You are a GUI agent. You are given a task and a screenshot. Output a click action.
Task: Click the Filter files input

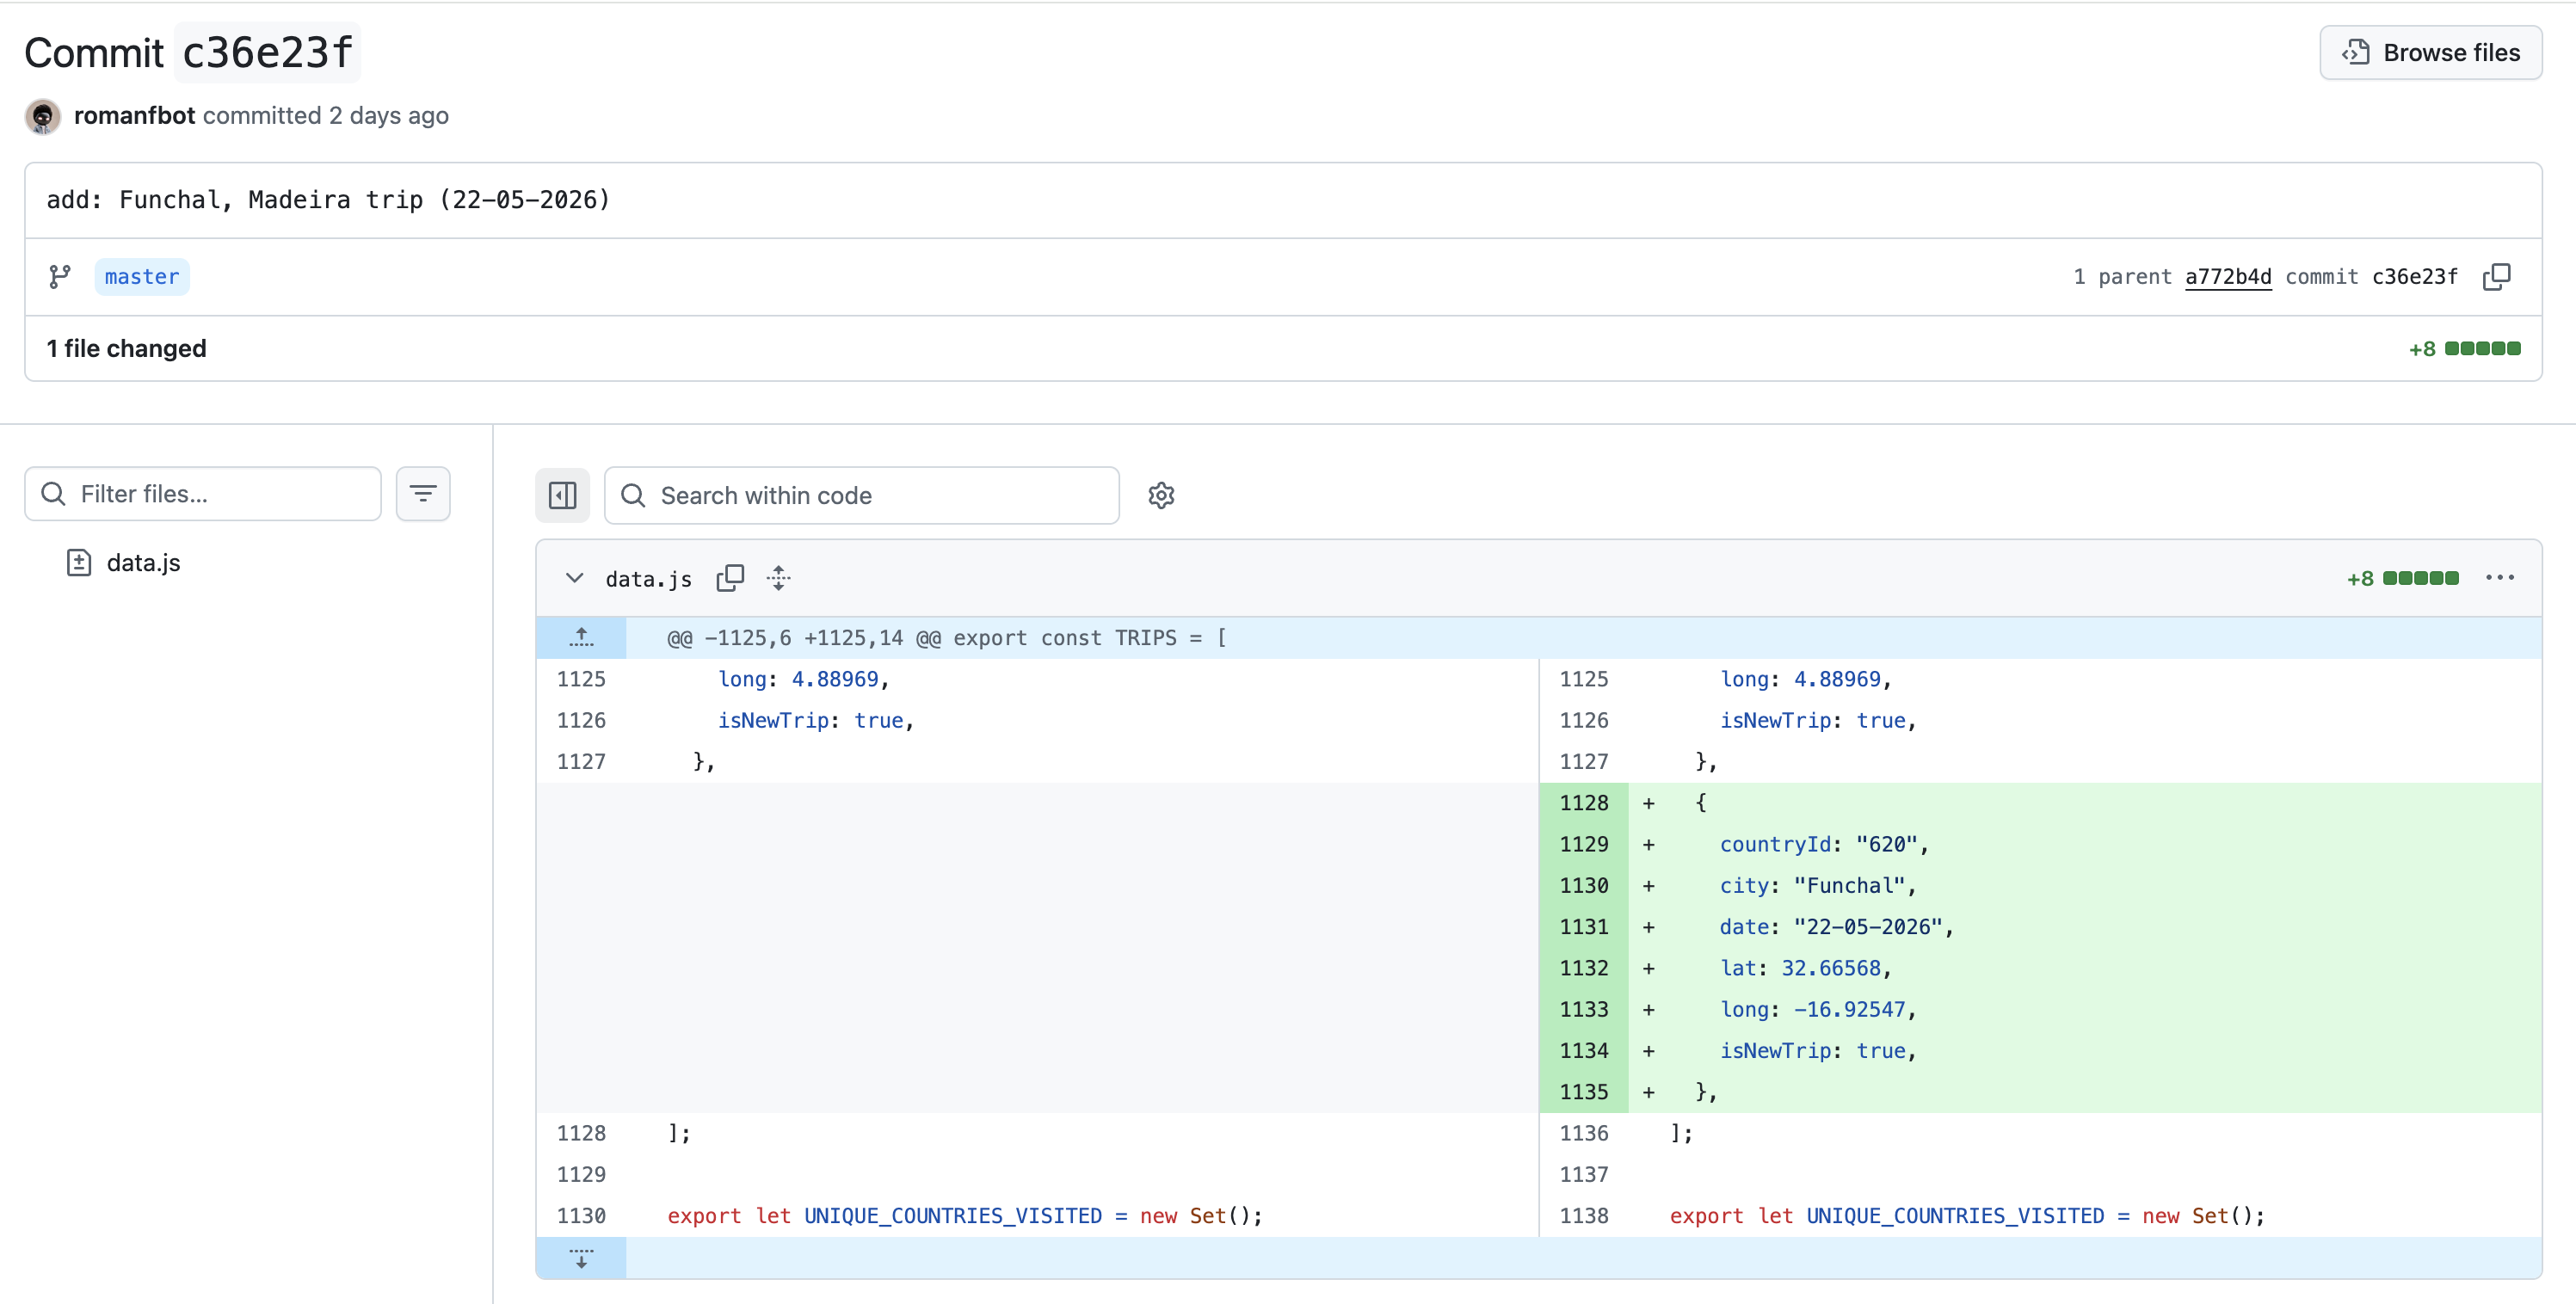[x=203, y=494]
